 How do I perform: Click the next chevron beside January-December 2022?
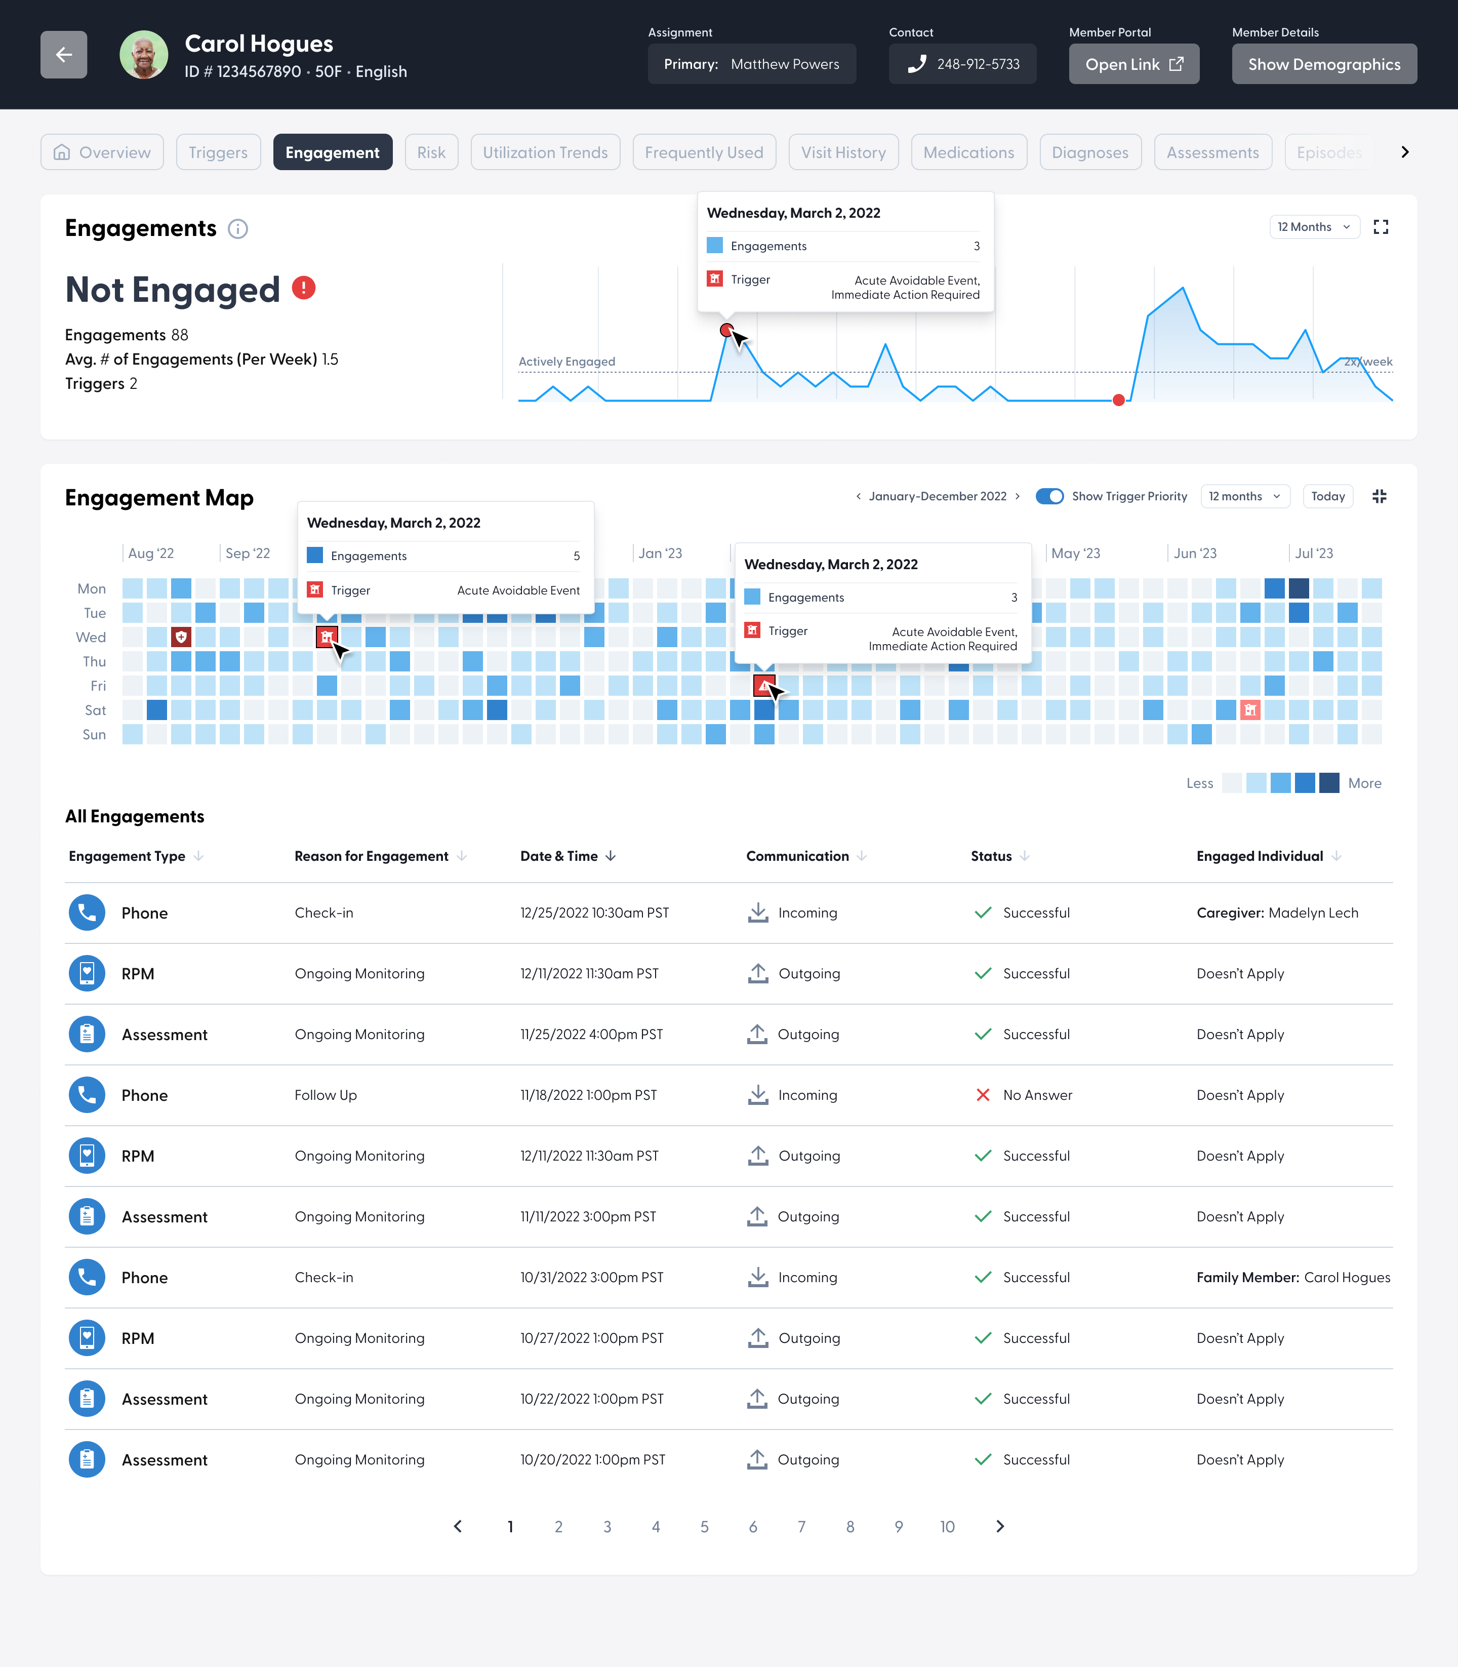tap(1017, 496)
